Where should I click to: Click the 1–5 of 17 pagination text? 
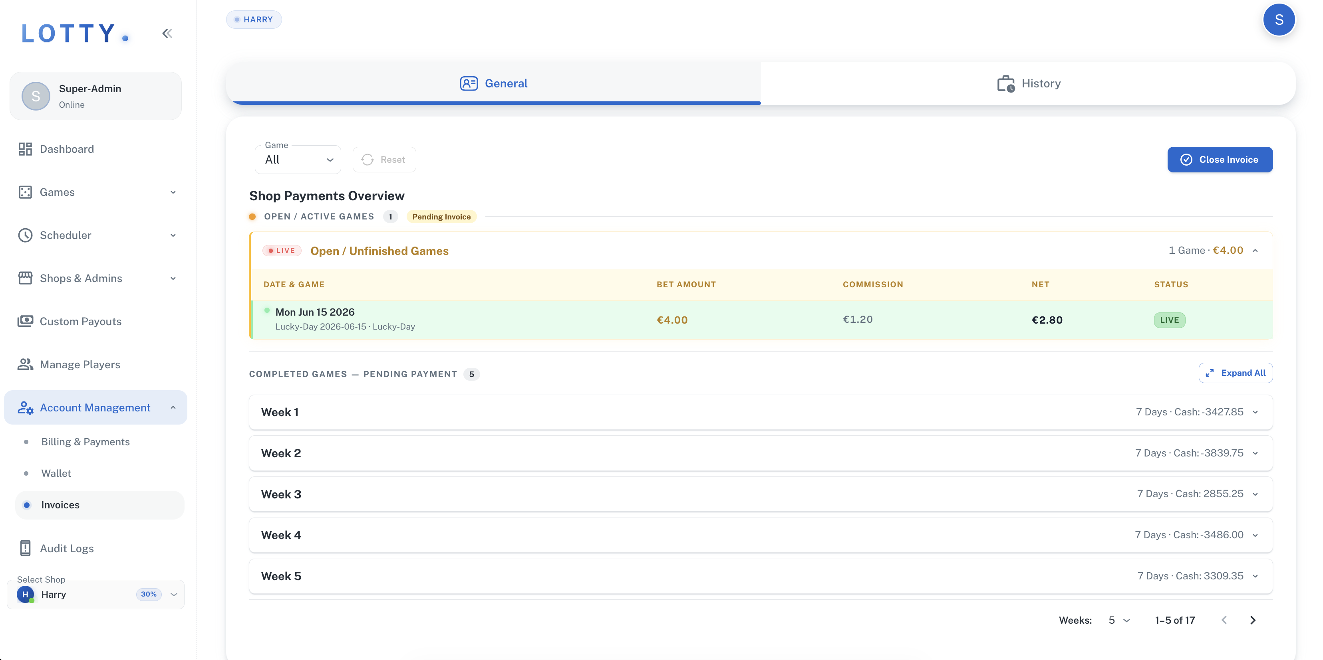pyautogui.click(x=1174, y=620)
